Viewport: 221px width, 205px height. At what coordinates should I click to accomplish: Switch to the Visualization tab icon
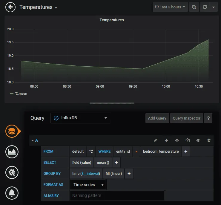tap(12, 152)
